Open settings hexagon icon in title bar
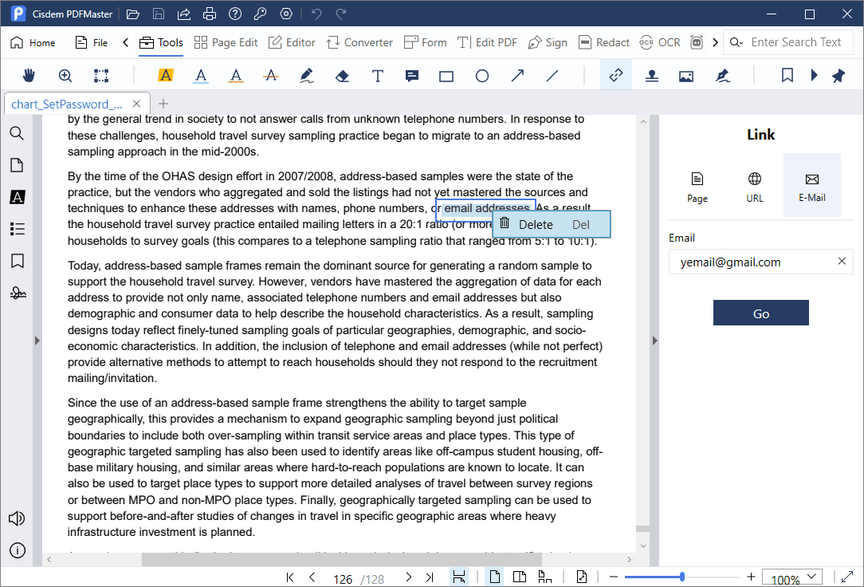Image resolution: width=864 pixels, height=587 pixels. (x=286, y=14)
